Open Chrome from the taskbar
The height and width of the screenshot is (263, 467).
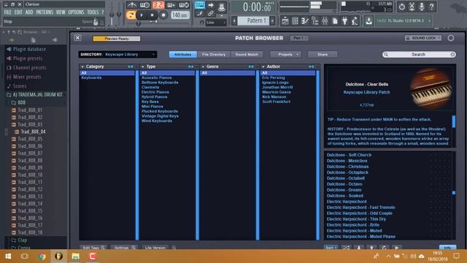[x=42, y=256]
